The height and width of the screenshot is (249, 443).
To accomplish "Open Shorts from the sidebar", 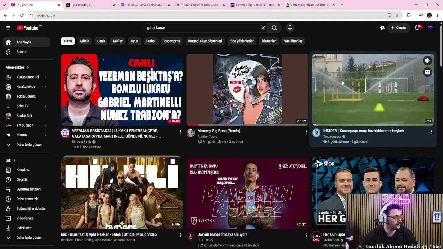I will pos(26,52).
